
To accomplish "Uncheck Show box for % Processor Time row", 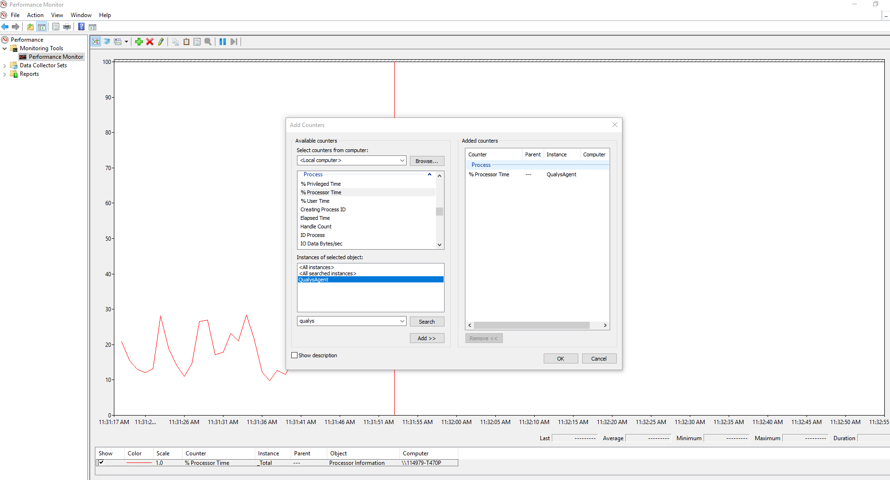I will pyautogui.click(x=101, y=462).
